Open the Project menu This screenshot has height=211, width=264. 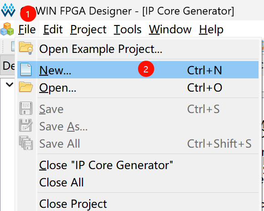click(88, 29)
